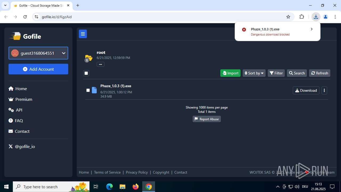Tick the select-all checkbox
This screenshot has width=341, height=192.
pyautogui.click(x=86, y=73)
